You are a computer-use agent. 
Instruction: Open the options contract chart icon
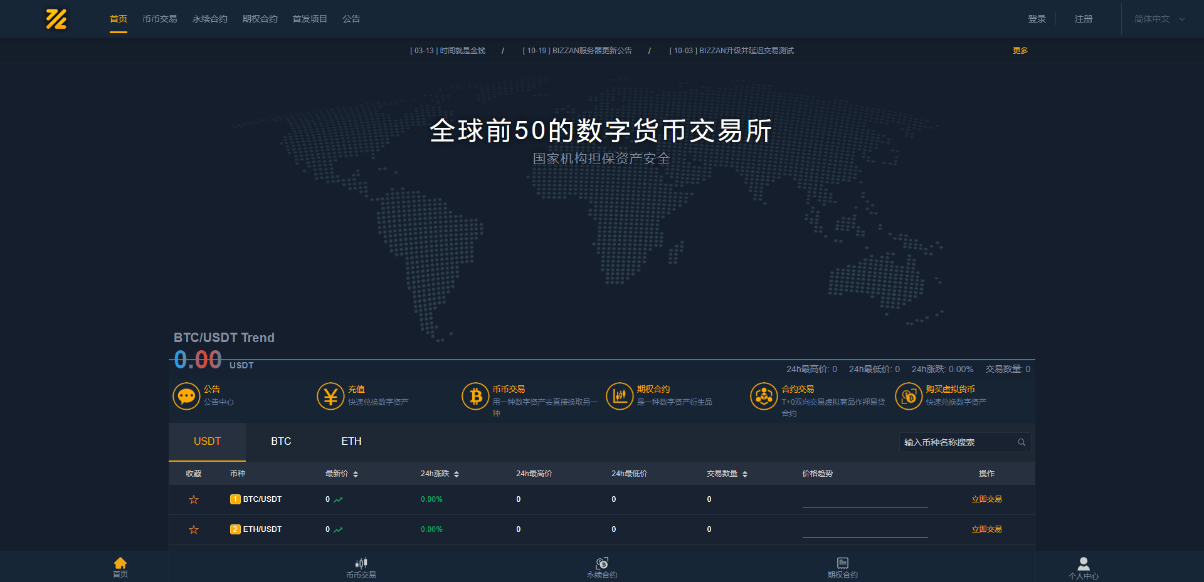(x=620, y=397)
